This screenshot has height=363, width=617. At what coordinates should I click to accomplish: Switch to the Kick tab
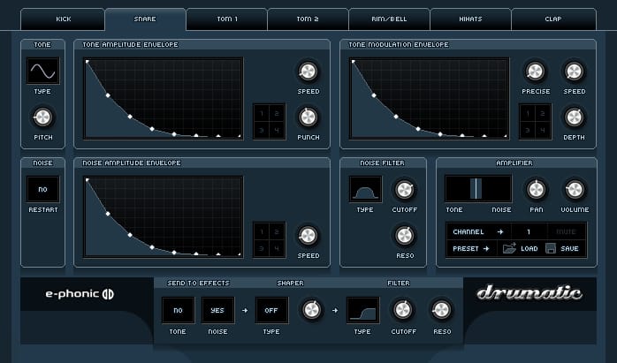tap(64, 19)
